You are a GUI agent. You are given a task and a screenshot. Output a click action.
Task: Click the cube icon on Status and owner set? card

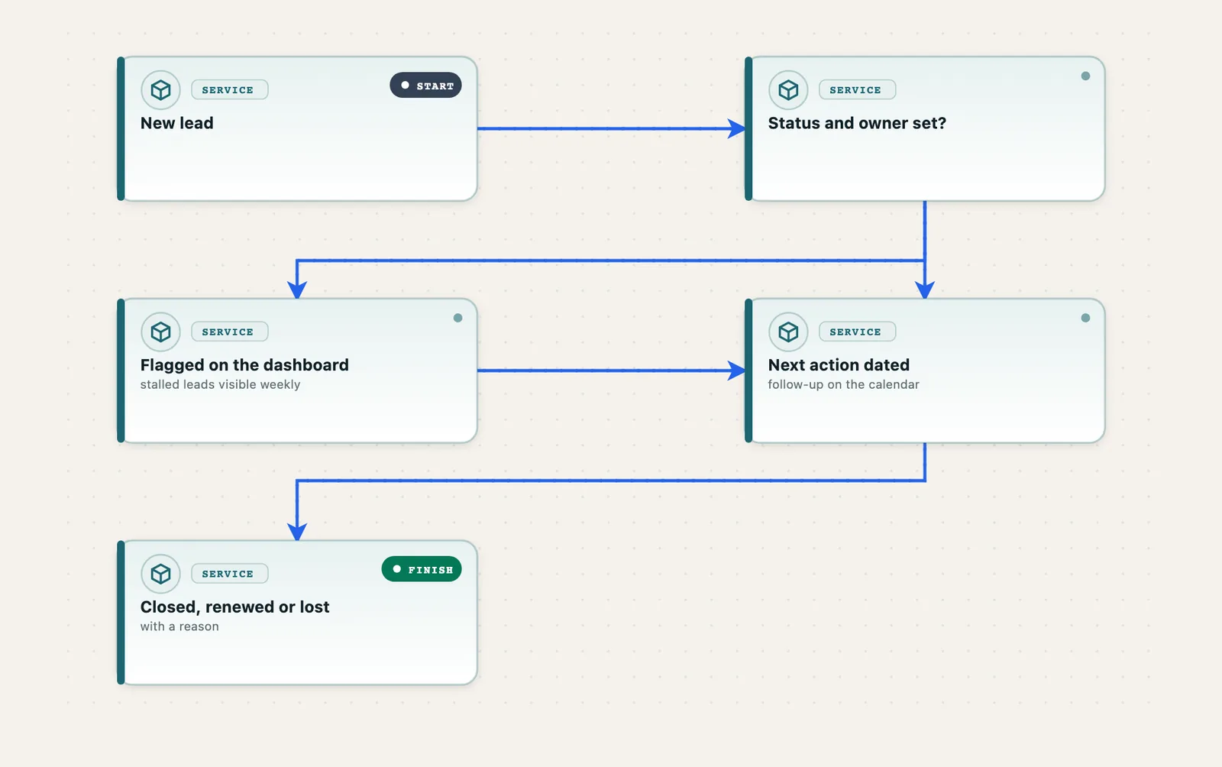pos(788,90)
